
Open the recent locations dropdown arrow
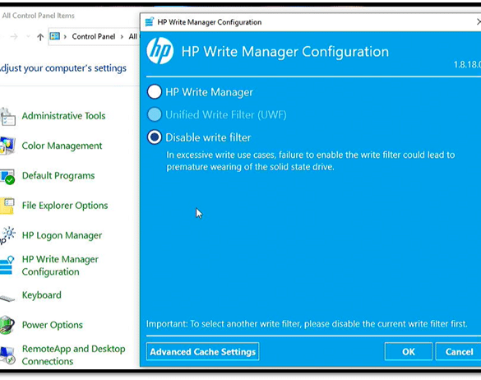pos(28,37)
